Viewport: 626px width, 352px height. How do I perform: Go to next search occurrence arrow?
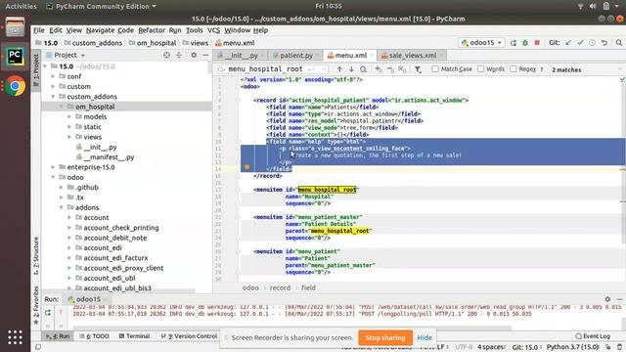coord(351,69)
